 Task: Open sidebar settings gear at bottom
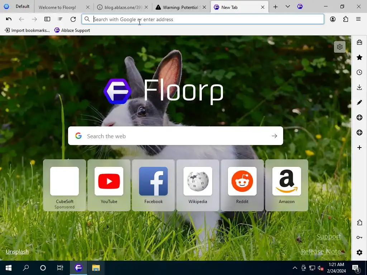tap(359, 252)
